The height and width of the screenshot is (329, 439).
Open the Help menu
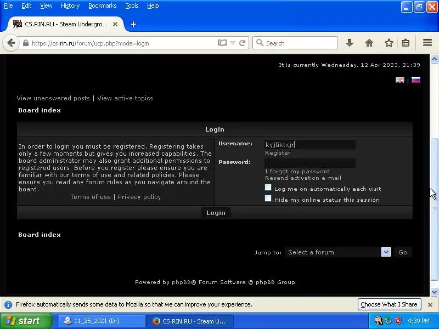click(153, 5)
